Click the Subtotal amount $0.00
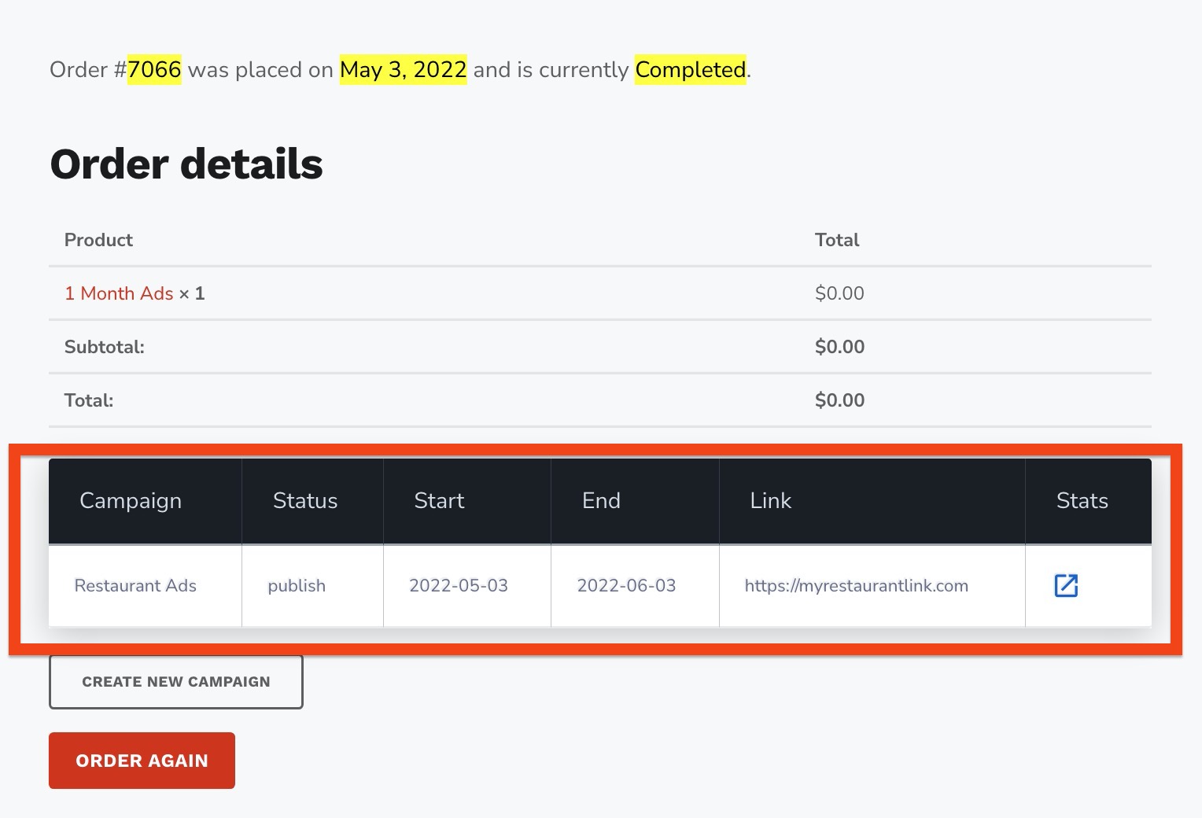Image resolution: width=1202 pixels, height=818 pixels. point(839,347)
